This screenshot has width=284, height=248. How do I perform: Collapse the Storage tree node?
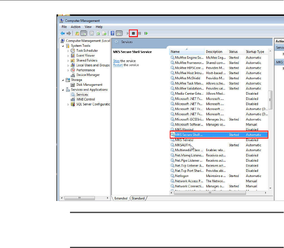[x=63, y=80]
